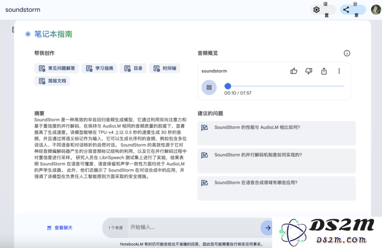Image resolution: width=382 pixels, height=248 pixels.
Task: Give thumbs down to the audio overview
Action: click(309, 71)
